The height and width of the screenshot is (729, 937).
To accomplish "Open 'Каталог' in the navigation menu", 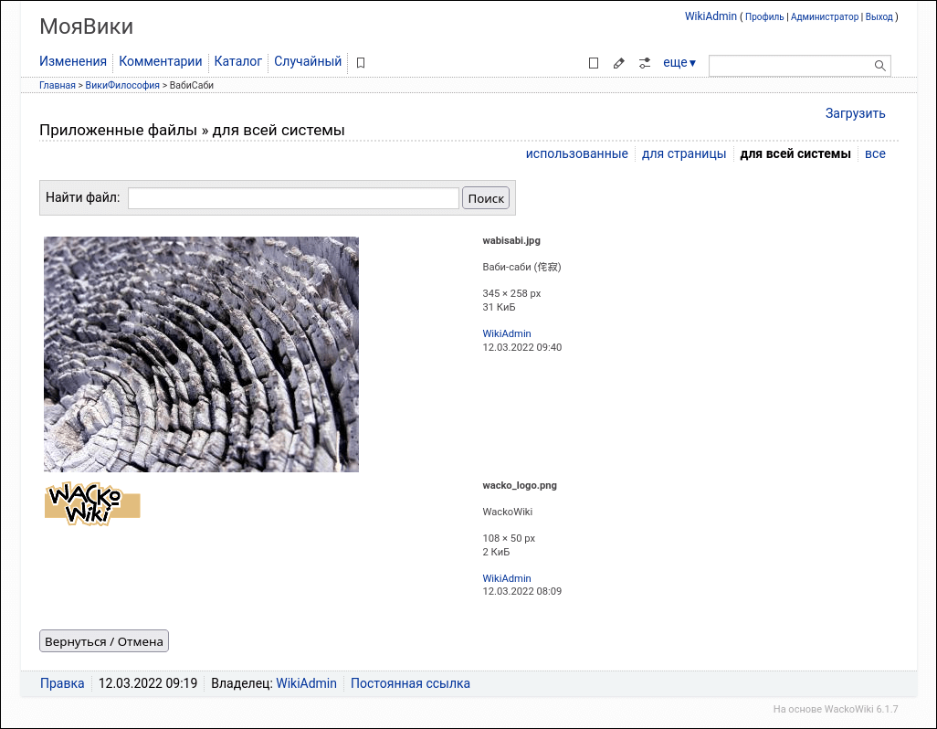I will [238, 61].
